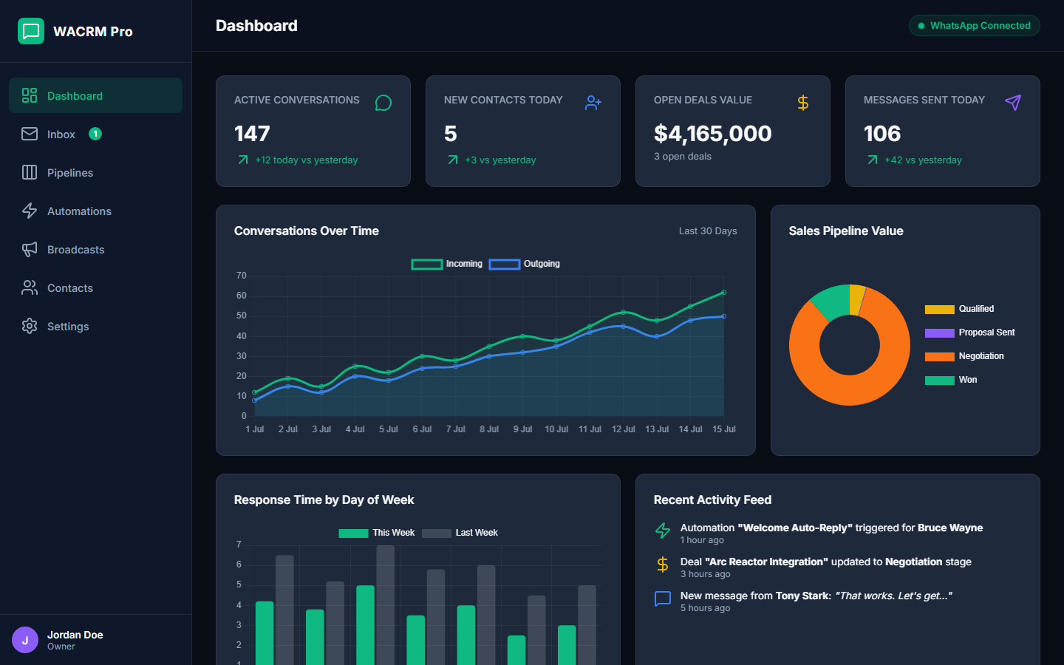Viewport: 1064px width, 665px height.
Task: Click the yellow Qualified donut segment
Action: (856, 299)
